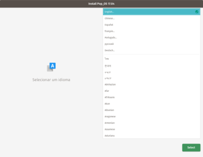The width and height of the screenshot is (203, 157).
Task: Pick Armenian as the language
Action: click(x=151, y=123)
